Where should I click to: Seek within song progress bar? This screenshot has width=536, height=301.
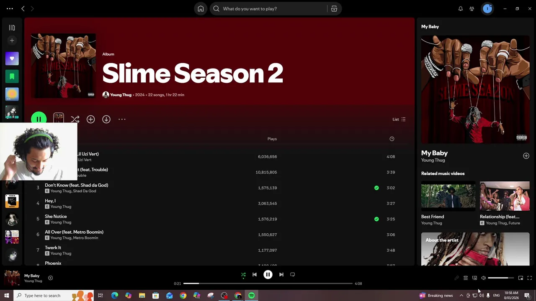coord(268,283)
